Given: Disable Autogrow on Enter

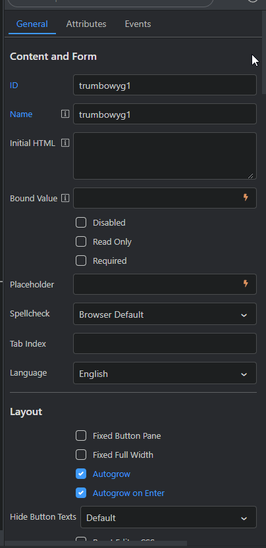Looking at the screenshot, I should pyautogui.click(x=81, y=493).
